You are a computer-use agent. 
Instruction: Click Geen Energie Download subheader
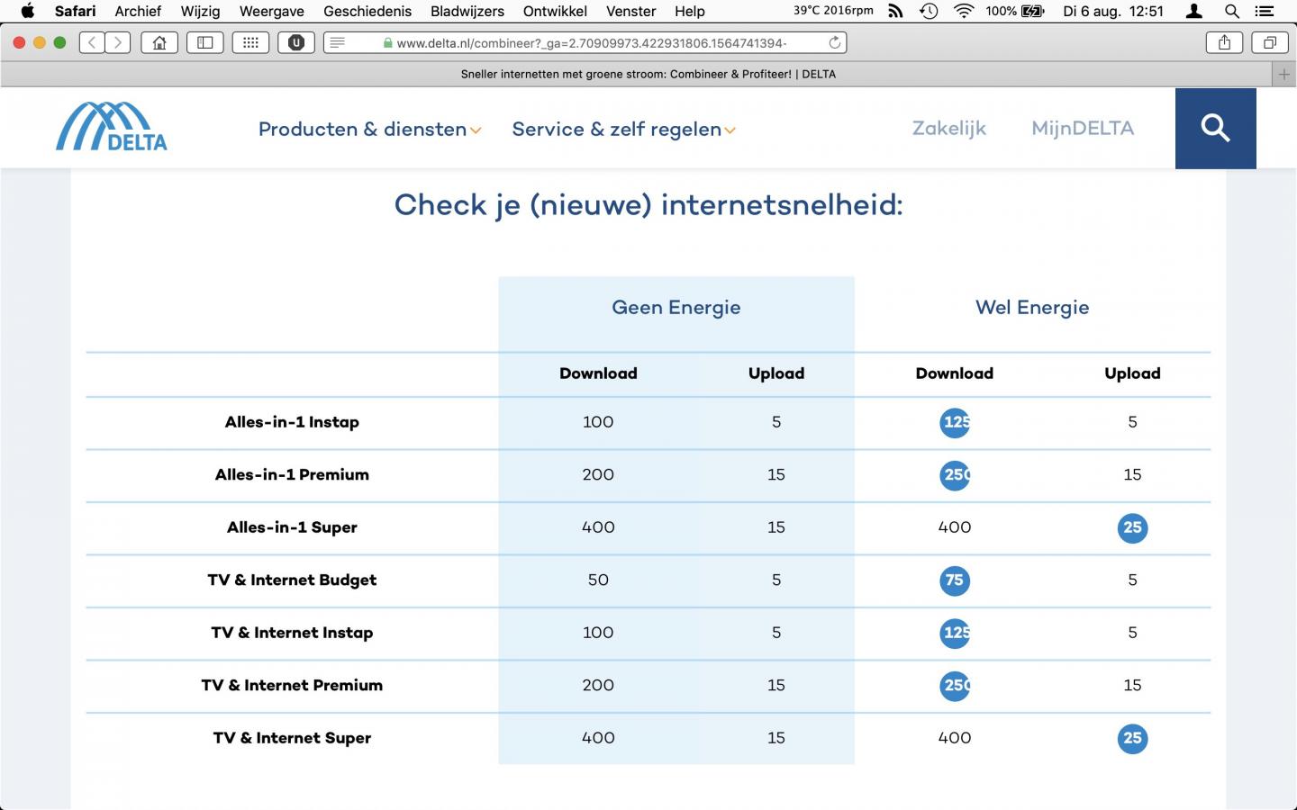pyautogui.click(x=598, y=373)
